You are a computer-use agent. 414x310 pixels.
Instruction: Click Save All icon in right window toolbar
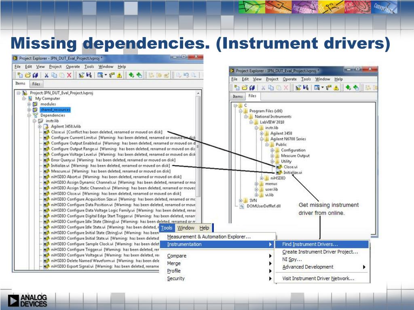click(x=252, y=88)
